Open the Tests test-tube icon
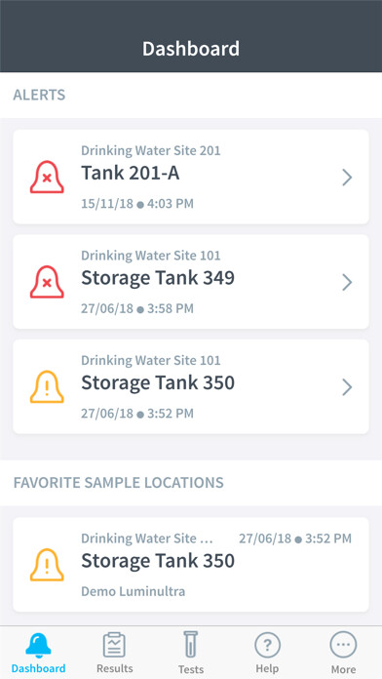Viewport: 382px width, 679px height. point(191,645)
